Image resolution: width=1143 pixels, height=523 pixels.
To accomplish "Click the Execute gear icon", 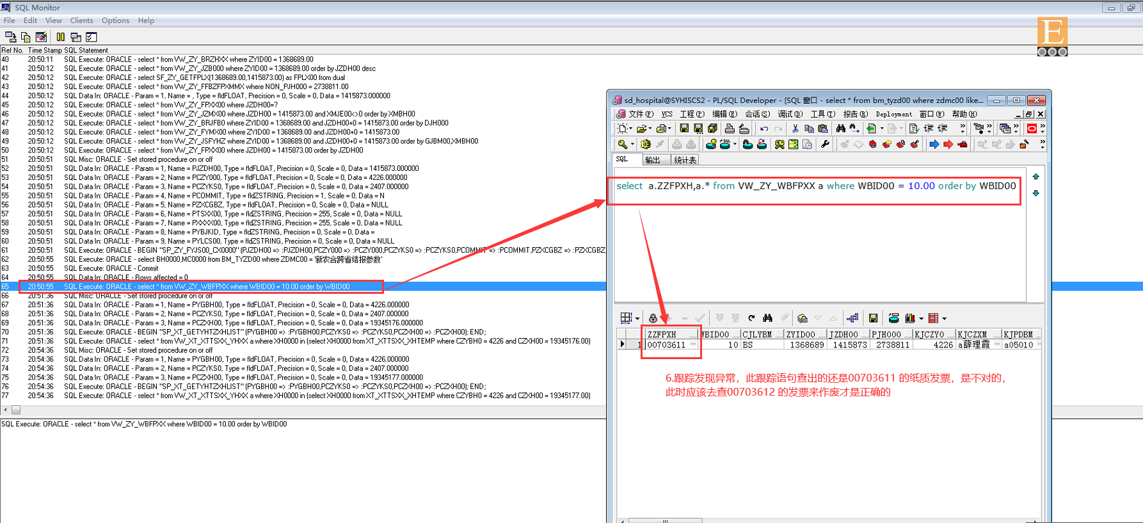I will [645, 145].
